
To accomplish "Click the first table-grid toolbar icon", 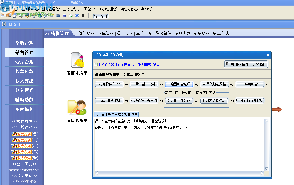I will pos(2,15).
